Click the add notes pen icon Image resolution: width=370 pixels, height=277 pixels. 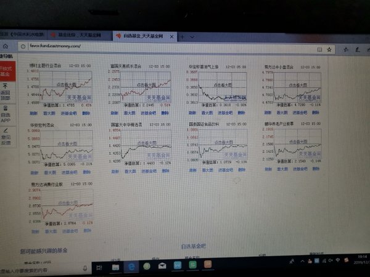(x=358, y=49)
